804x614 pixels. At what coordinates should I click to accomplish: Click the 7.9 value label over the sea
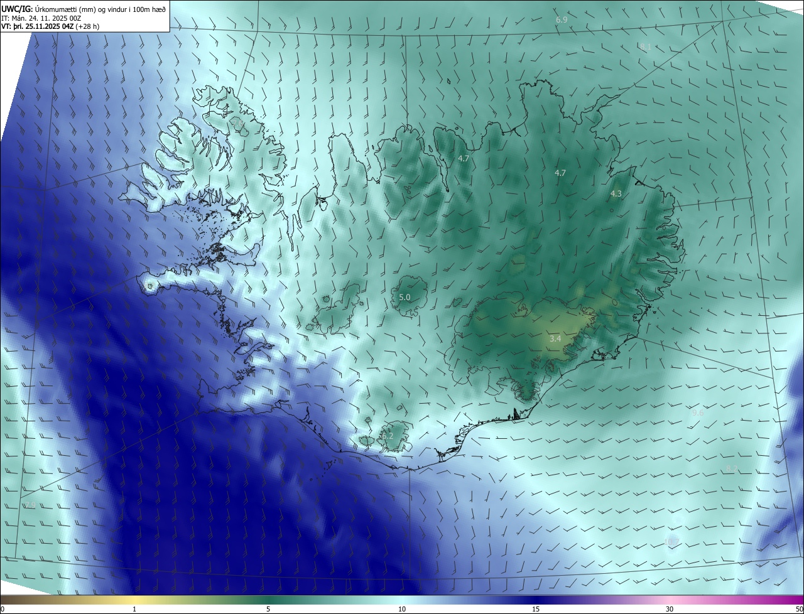(x=30, y=505)
